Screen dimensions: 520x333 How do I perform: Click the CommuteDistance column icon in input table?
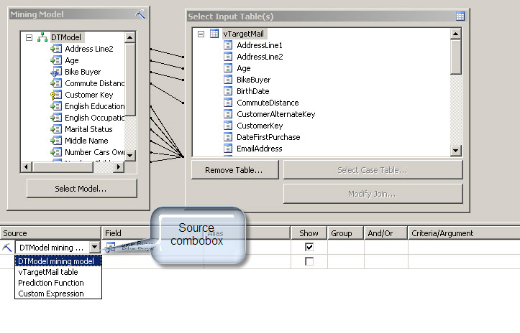[x=228, y=103]
